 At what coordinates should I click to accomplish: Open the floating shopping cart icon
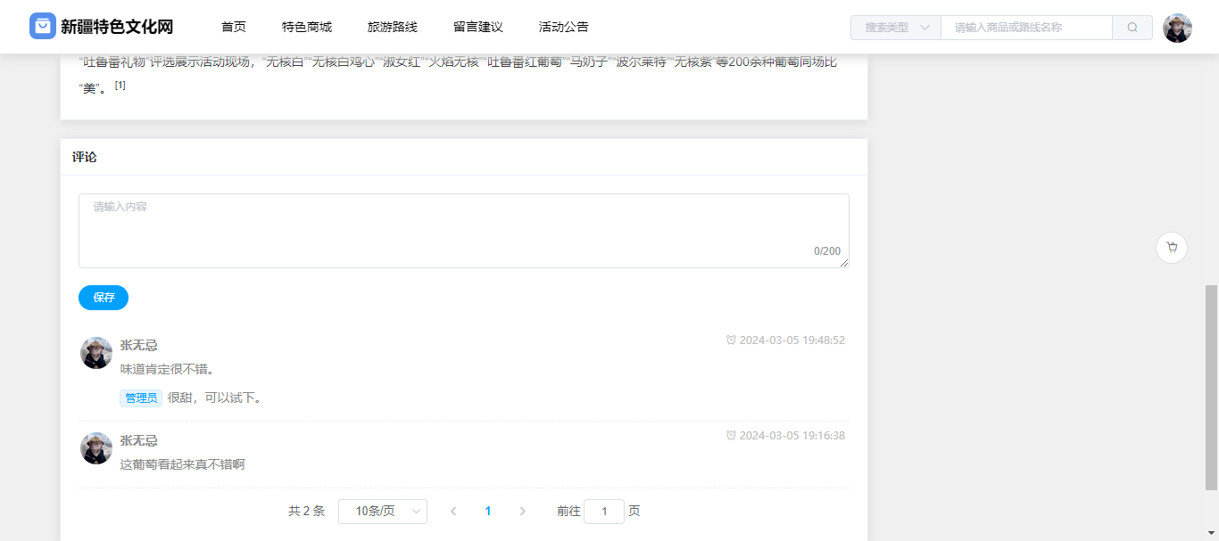pos(1171,248)
